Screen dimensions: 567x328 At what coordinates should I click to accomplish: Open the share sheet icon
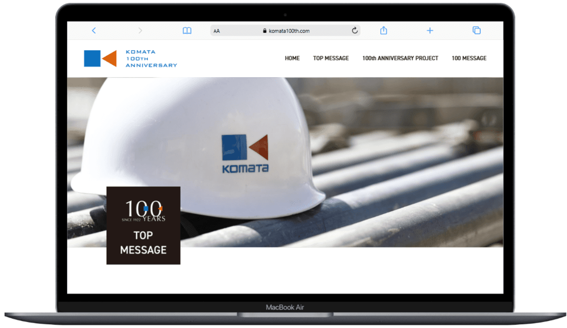pos(384,31)
